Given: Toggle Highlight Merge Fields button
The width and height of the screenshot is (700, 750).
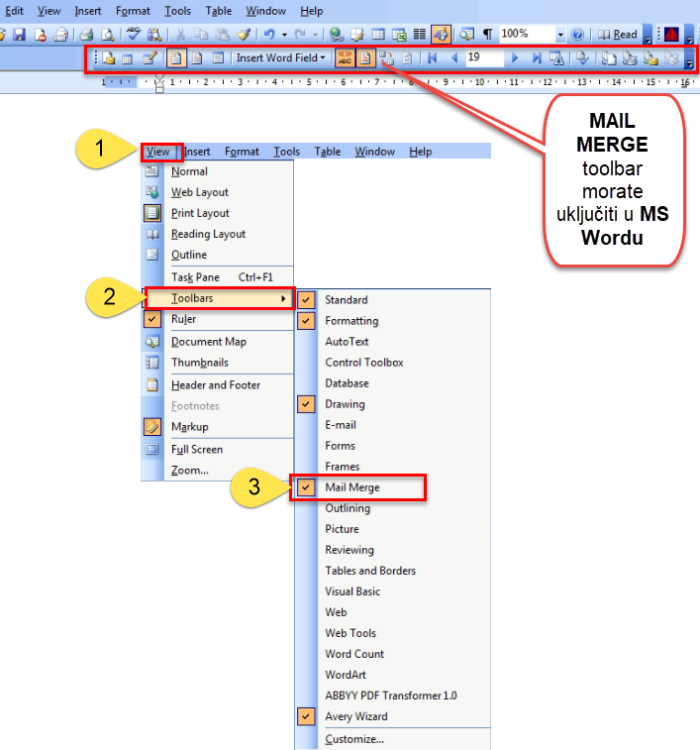Looking at the screenshot, I should click(365, 58).
